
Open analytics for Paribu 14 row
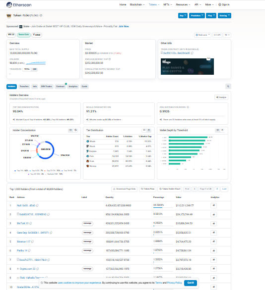pyautogui.click(x=213, y=250)
